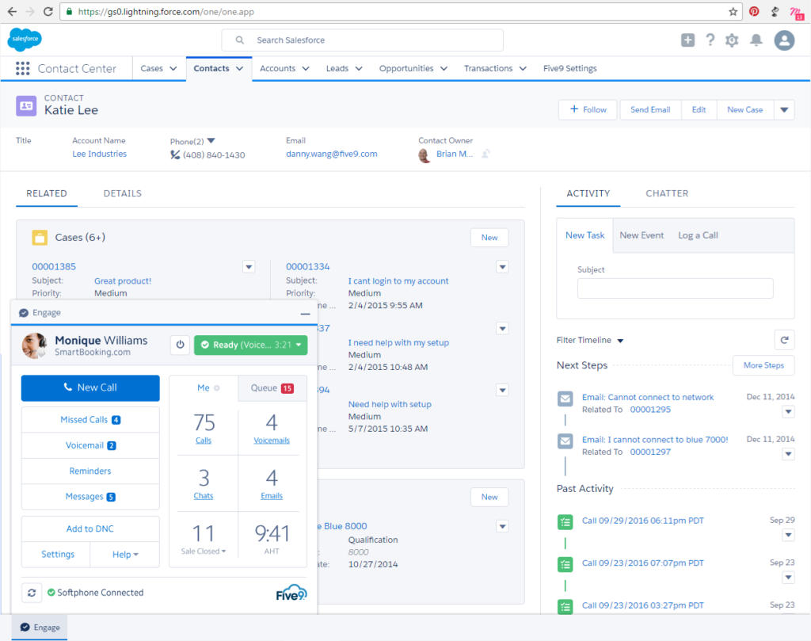Click the Five9 cloud logo in Engage
This screenshot has height=641, width=811.
tap(291, 592)
